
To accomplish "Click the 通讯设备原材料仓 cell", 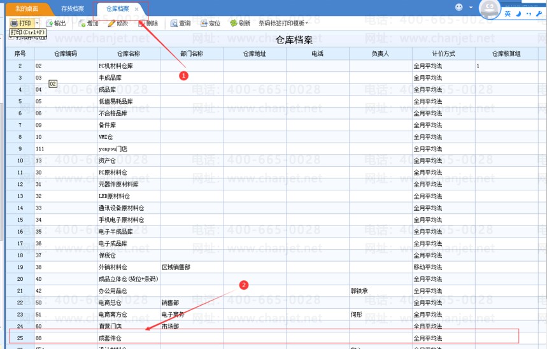I will coord(129,208).
